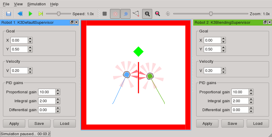The width and height of the screenshot is (272, 137).
Task: Click Robot 1 Goal Y input field
Action: coord(19,49)
